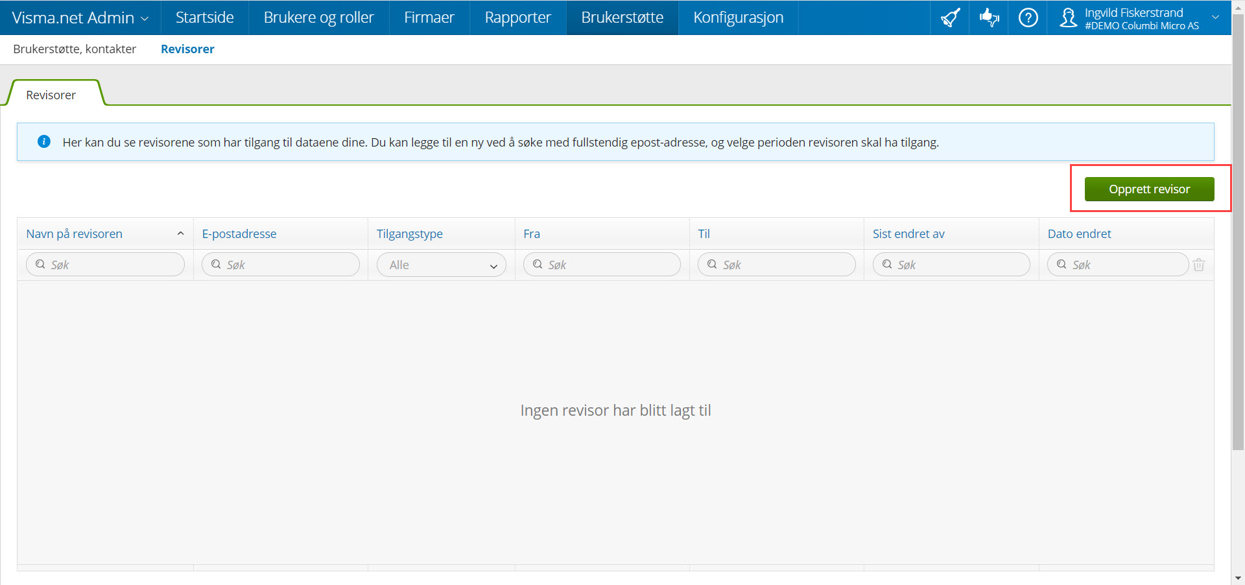Click the vertical page scrollbar thumb

point(1238,233)
